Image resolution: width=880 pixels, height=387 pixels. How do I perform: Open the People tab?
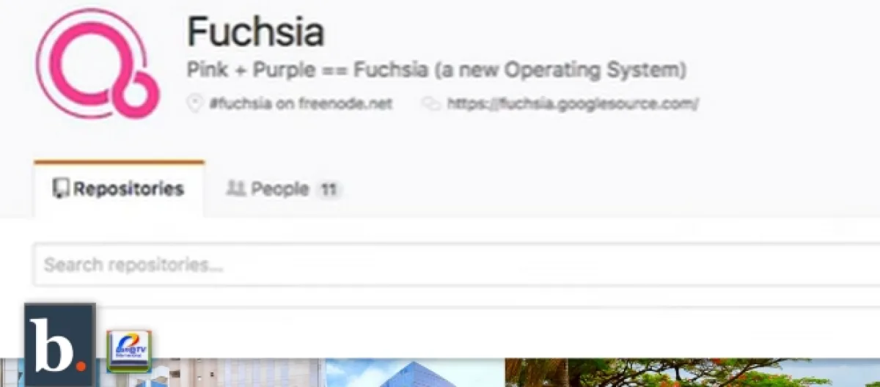tap(284, 189)
